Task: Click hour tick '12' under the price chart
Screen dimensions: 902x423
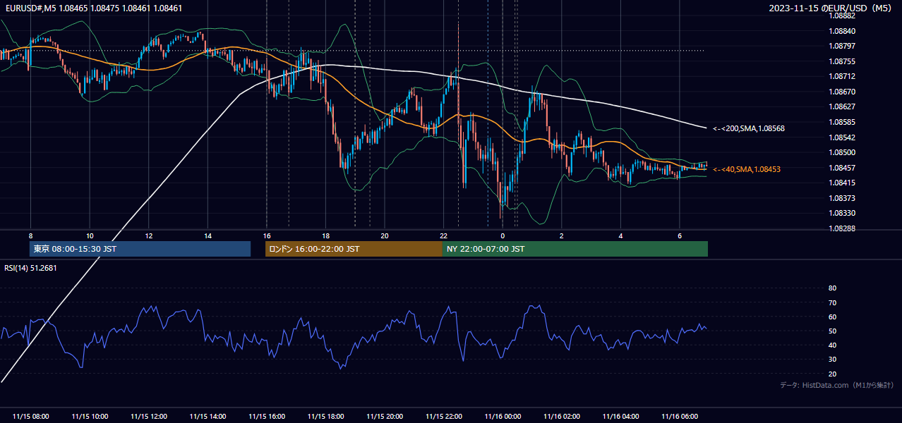Action: pyautogui.click(x=148, y=235)
